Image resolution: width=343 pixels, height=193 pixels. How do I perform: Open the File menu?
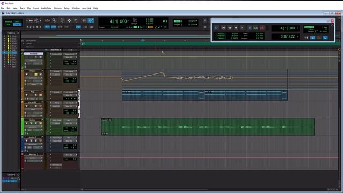pos(3,8)
